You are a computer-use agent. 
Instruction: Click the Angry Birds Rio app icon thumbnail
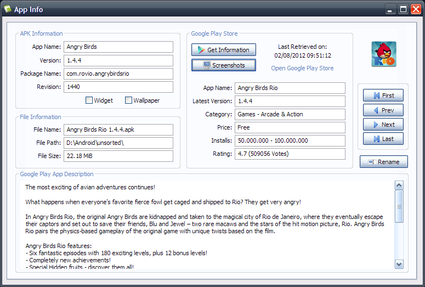click(384, 54)
